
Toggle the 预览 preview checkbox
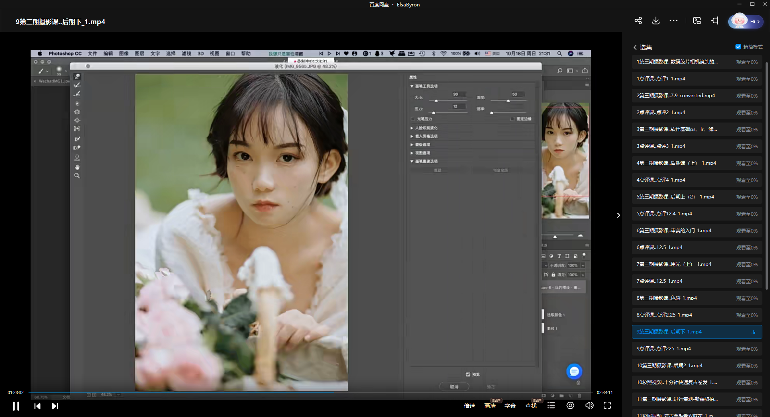click(x=468, y=374)
